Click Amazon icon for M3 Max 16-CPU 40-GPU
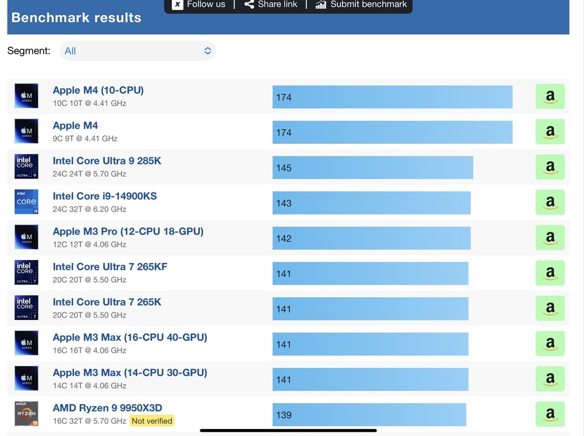The height and width of the screenshot is (436, 584). click(x=550, y=344)
